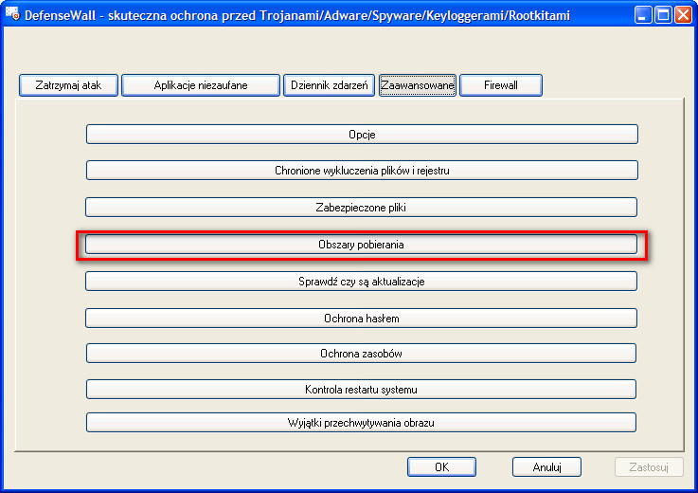The width and height of the screenshot is (698, 493).
Task: Select the Zaawansowane tab
Action: point(418,85)
